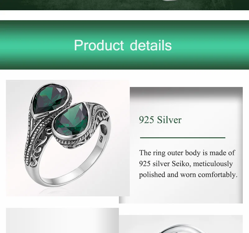Image resolution: width=249 pixels, height=233 pixels.
Task: Open the partial silver ring image at bottom right
Action: coord(181,224)
